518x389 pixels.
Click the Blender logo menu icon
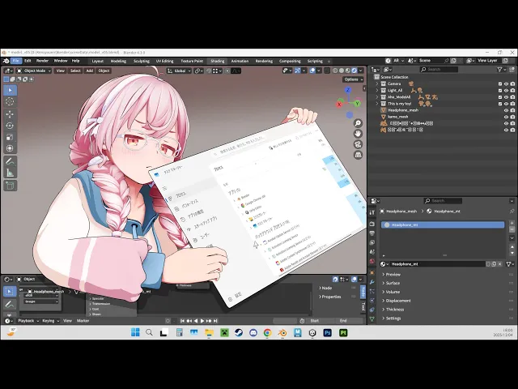click(x=6, y=61)
